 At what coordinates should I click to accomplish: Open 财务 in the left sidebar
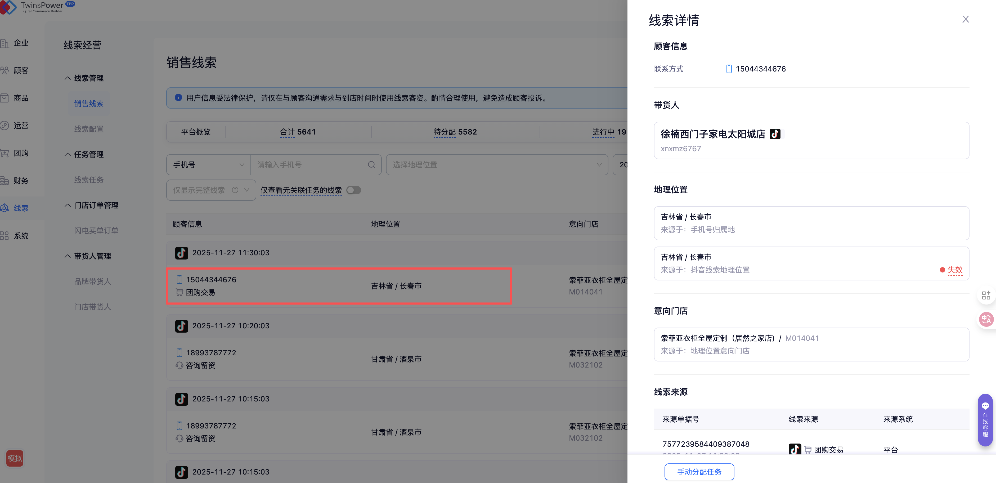coord(21,181)
